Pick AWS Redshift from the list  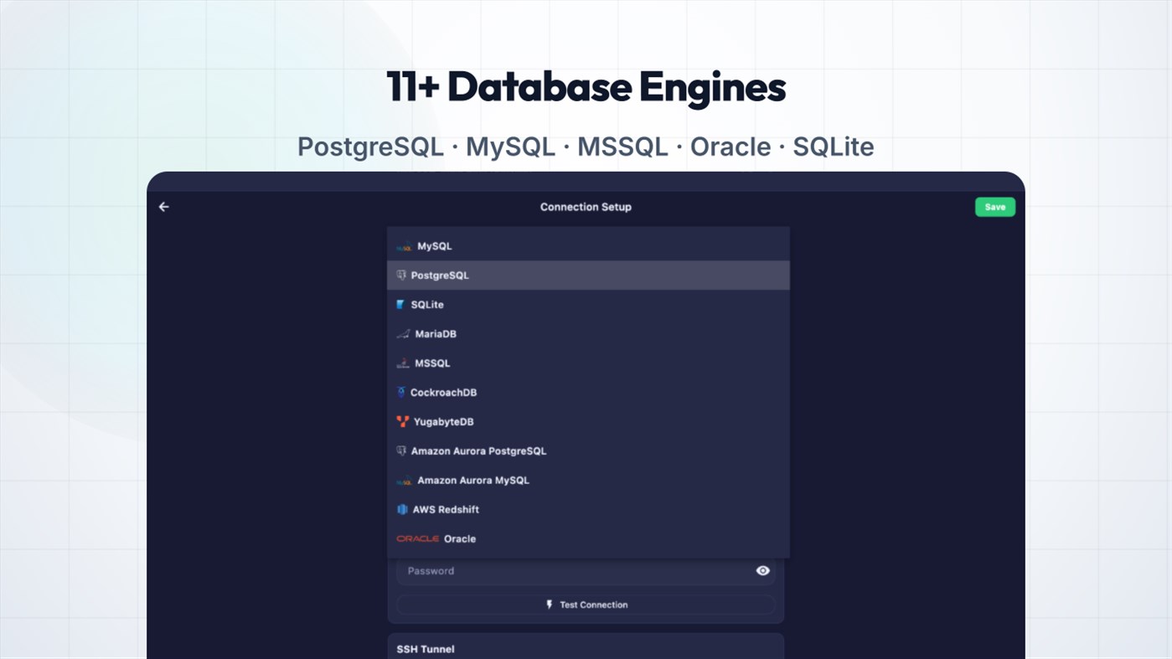pyautogui.click(x=588, y=510)
